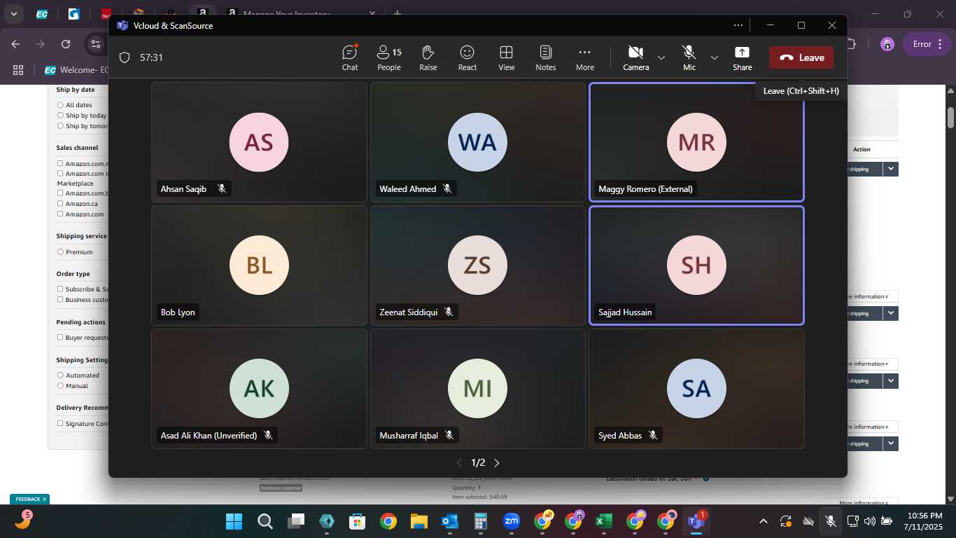This screenshot has width=956, height=538.
Task: Open Microsoft Store from the taskbar
Action: point(357,521)
